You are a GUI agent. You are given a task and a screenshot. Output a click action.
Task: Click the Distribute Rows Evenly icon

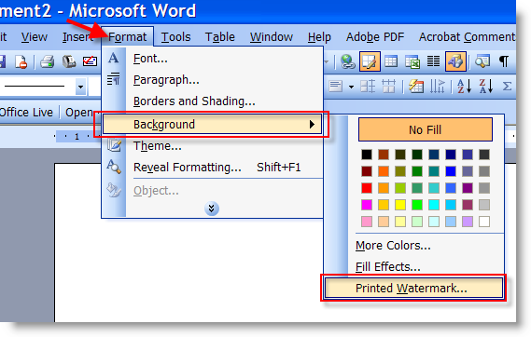click(368, 87)
